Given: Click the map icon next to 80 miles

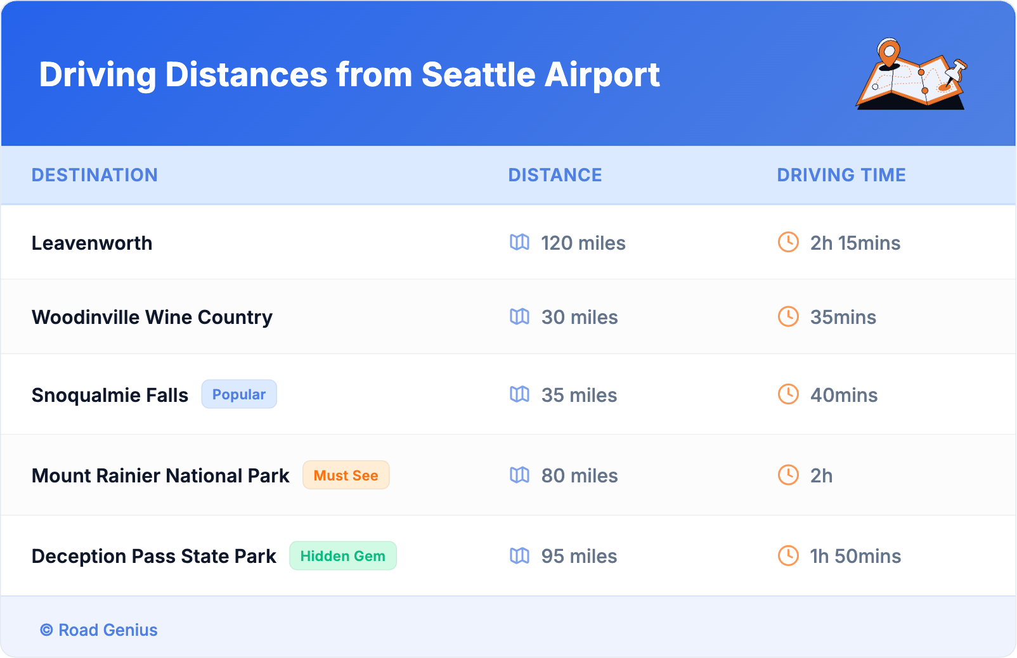Looking at the screenshot, I should [x=519, y=475].
